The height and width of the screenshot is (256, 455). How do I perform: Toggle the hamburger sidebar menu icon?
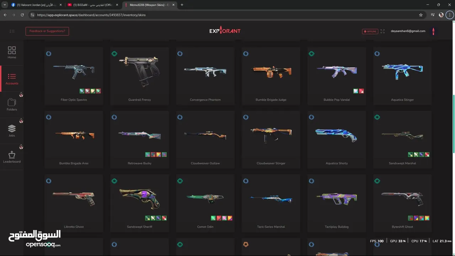12,31
